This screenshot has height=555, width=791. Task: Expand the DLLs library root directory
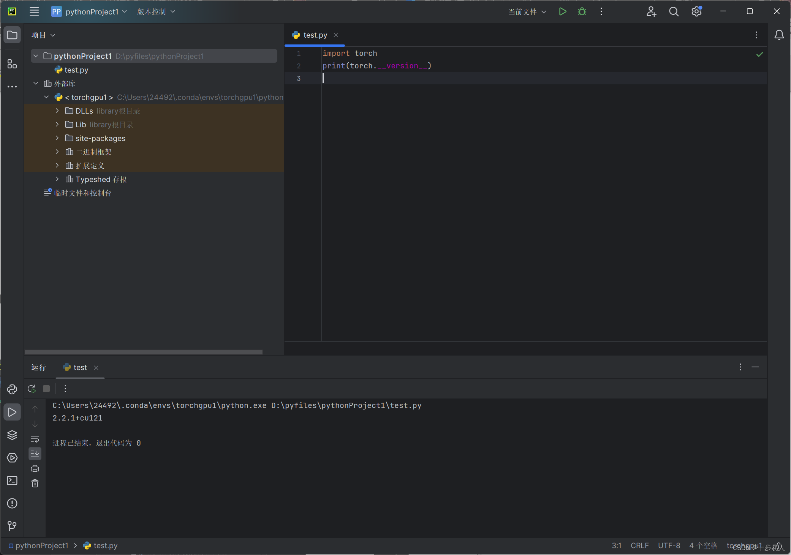point(57,111)
